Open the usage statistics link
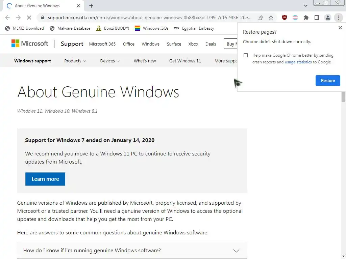This screenshot has height=259, width=346. [x=298, y=62]
